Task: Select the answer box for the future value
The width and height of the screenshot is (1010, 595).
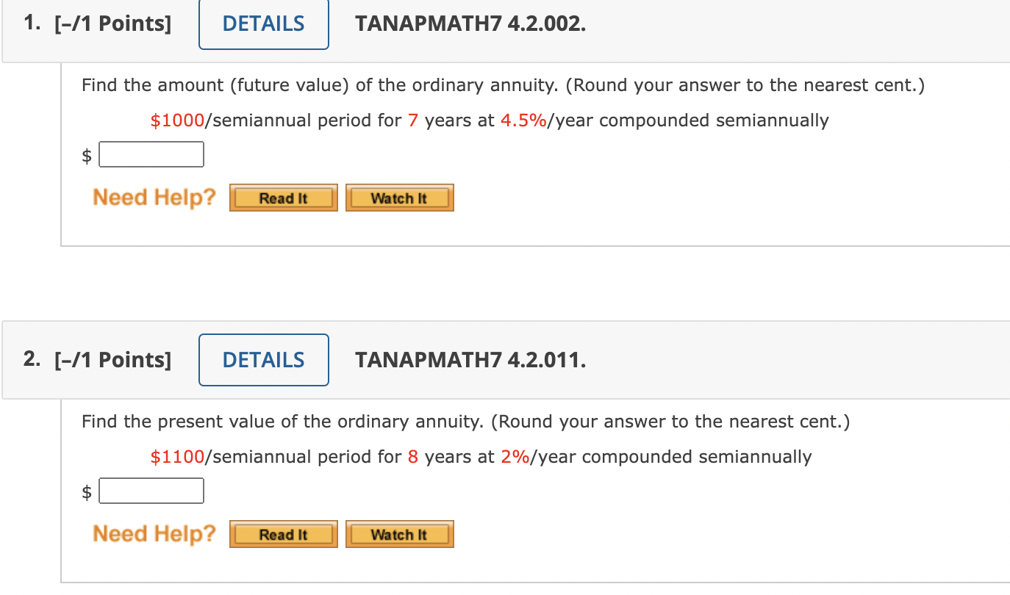Action: [x=151, y=154]
